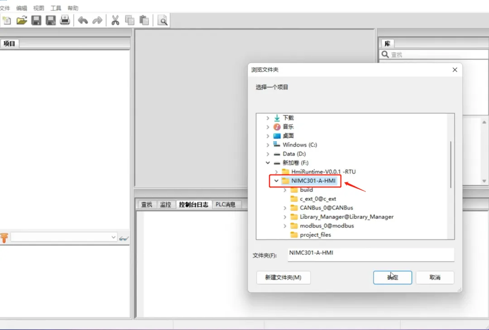
Task: Click the 文件夹(F) text field
Action: click(371, 255)
